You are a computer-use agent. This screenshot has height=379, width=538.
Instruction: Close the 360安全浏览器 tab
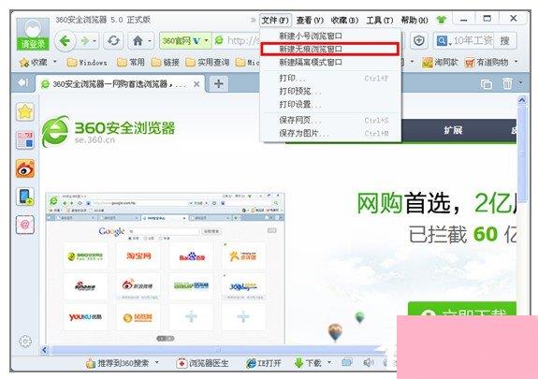click(x=196, y=84)
